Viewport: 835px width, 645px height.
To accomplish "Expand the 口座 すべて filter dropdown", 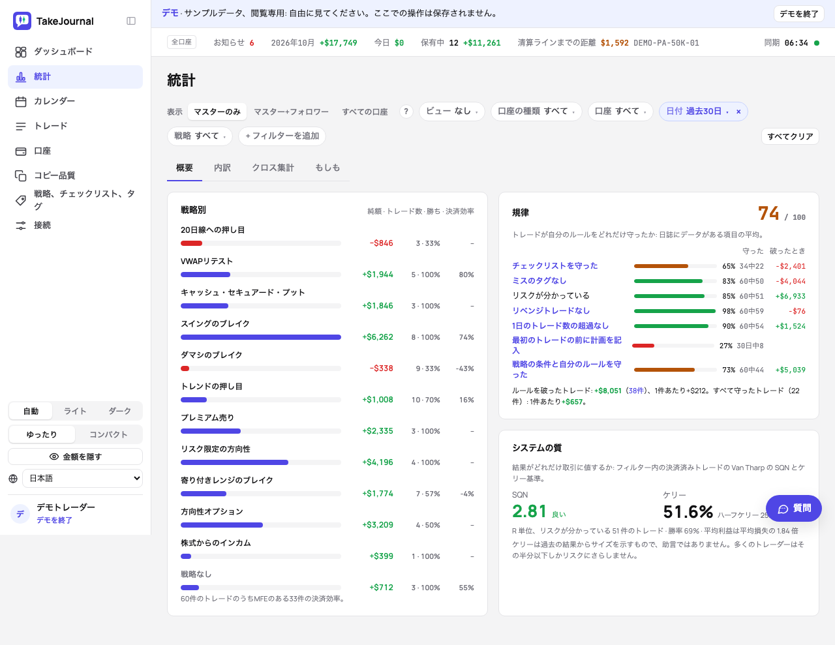I will pos(620,112).
